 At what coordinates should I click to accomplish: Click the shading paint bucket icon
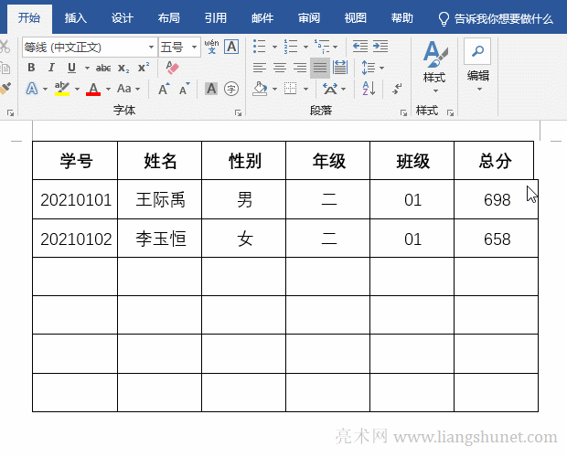tap(260, 89)
